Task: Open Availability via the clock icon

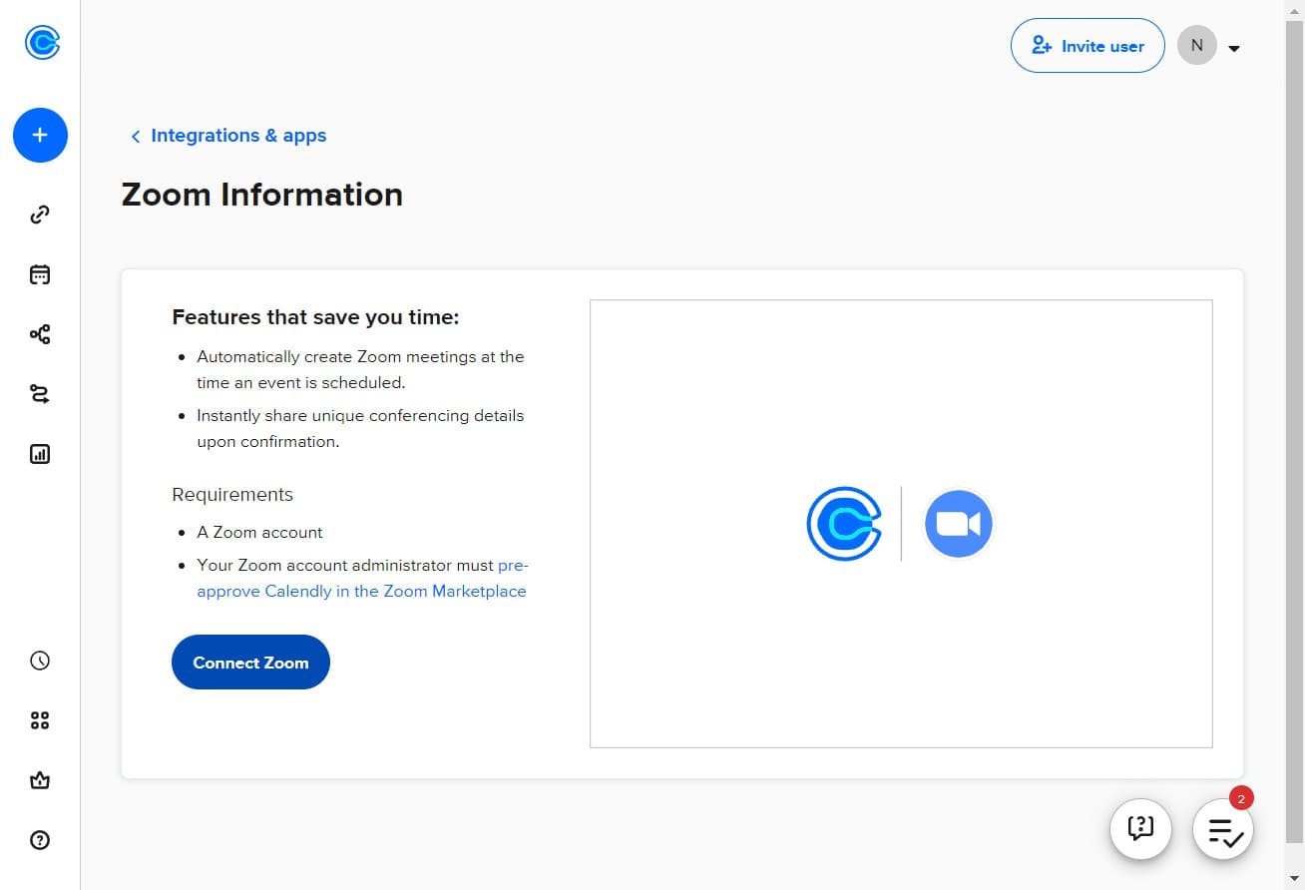Action: [40, 661]
